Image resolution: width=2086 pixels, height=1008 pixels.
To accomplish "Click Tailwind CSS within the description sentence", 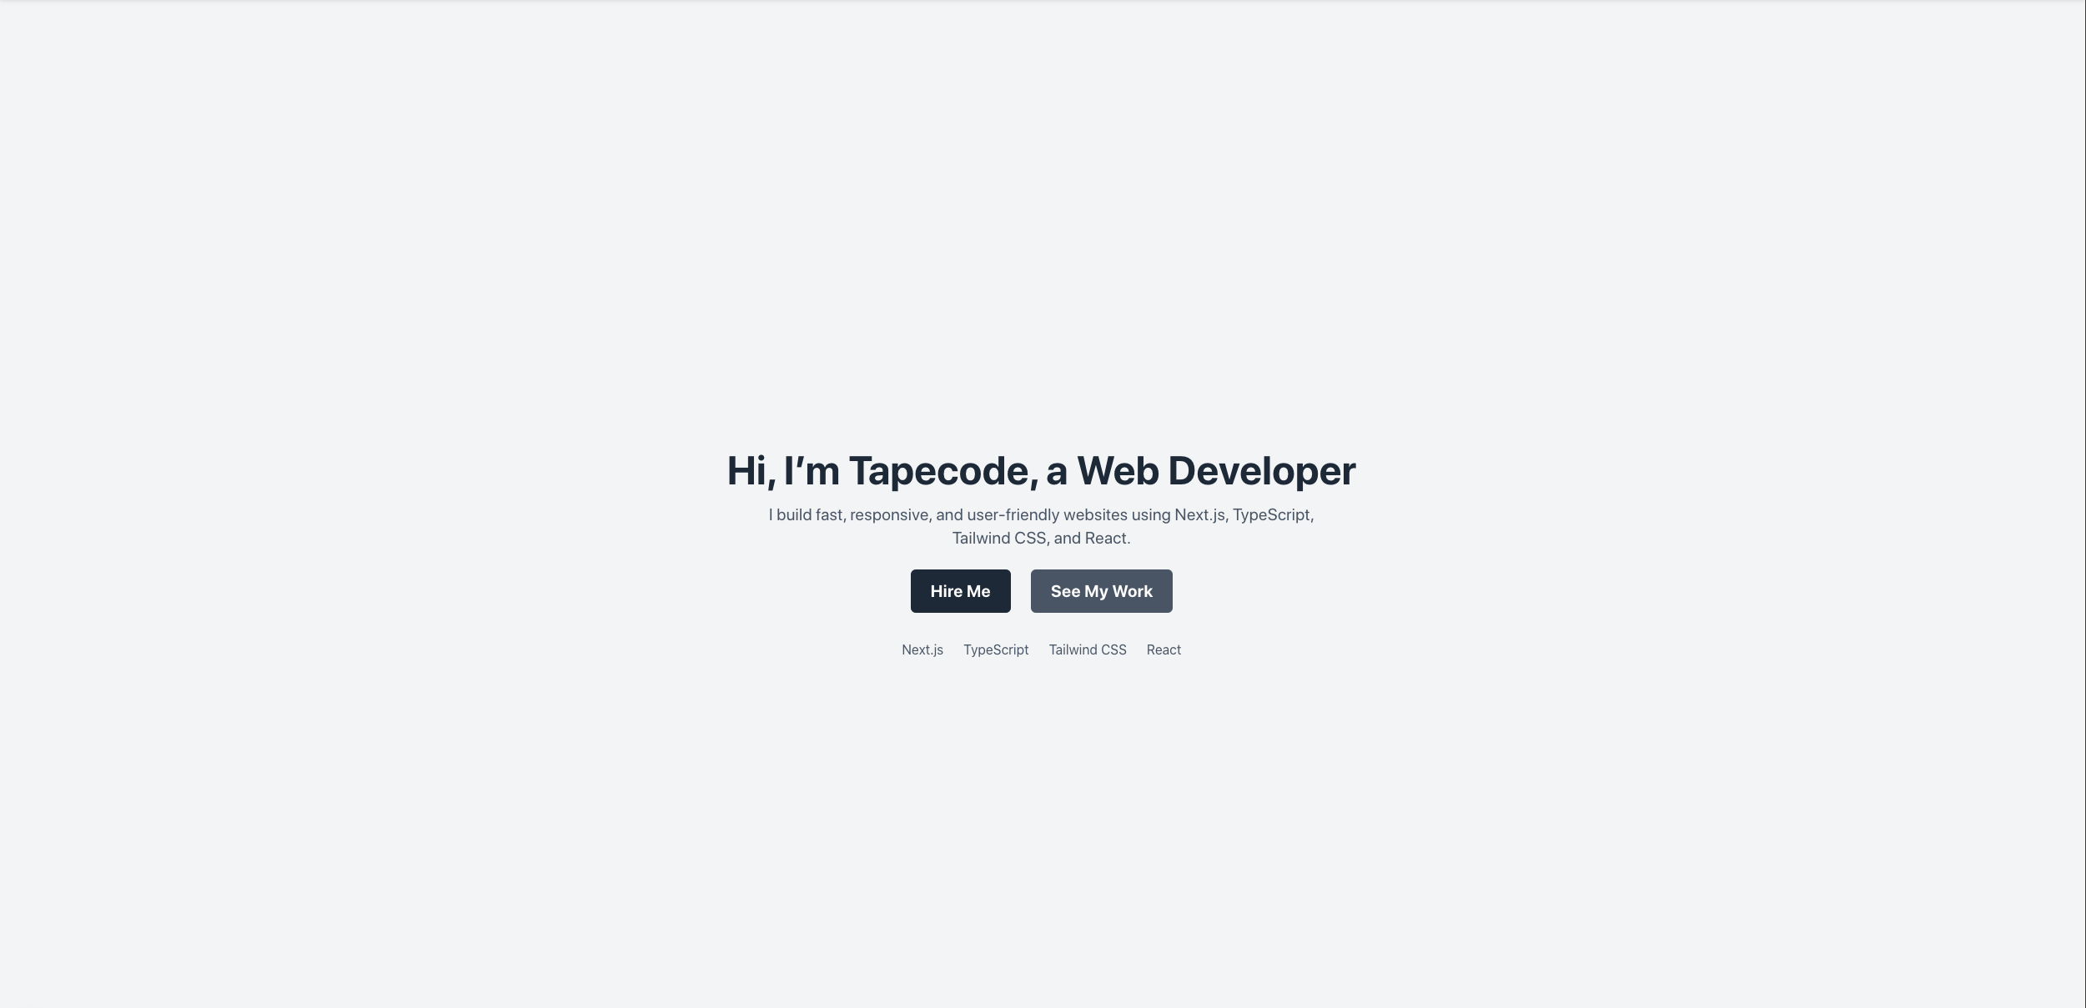I will click(1000, 539).
